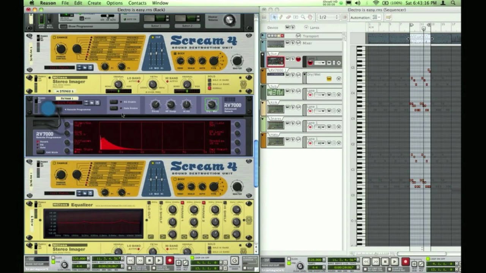Open the File menu
The height and width of the screenshot is (273, 486).
coord(65,3)
